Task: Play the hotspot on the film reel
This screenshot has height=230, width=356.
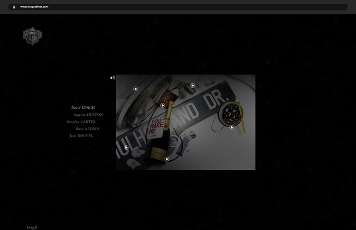Action: point(136,89)
